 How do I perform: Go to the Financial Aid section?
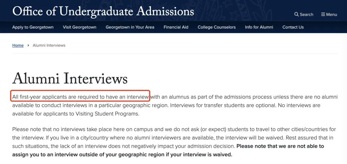coord(176,27)
